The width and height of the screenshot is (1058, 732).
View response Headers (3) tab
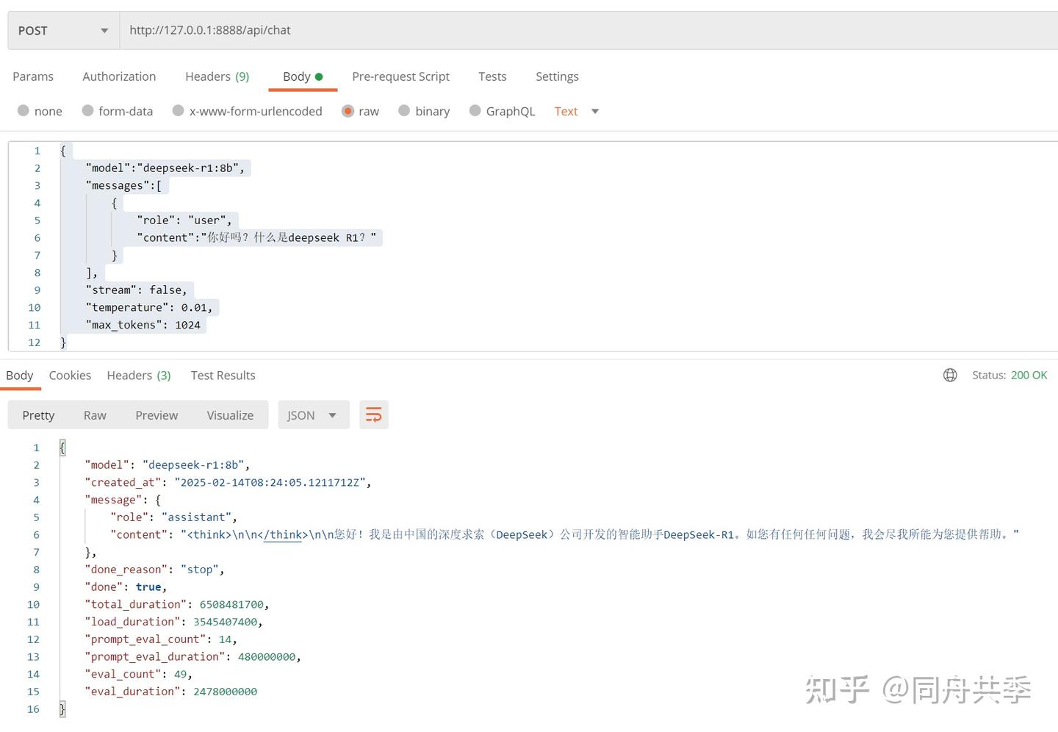(139, 376)
